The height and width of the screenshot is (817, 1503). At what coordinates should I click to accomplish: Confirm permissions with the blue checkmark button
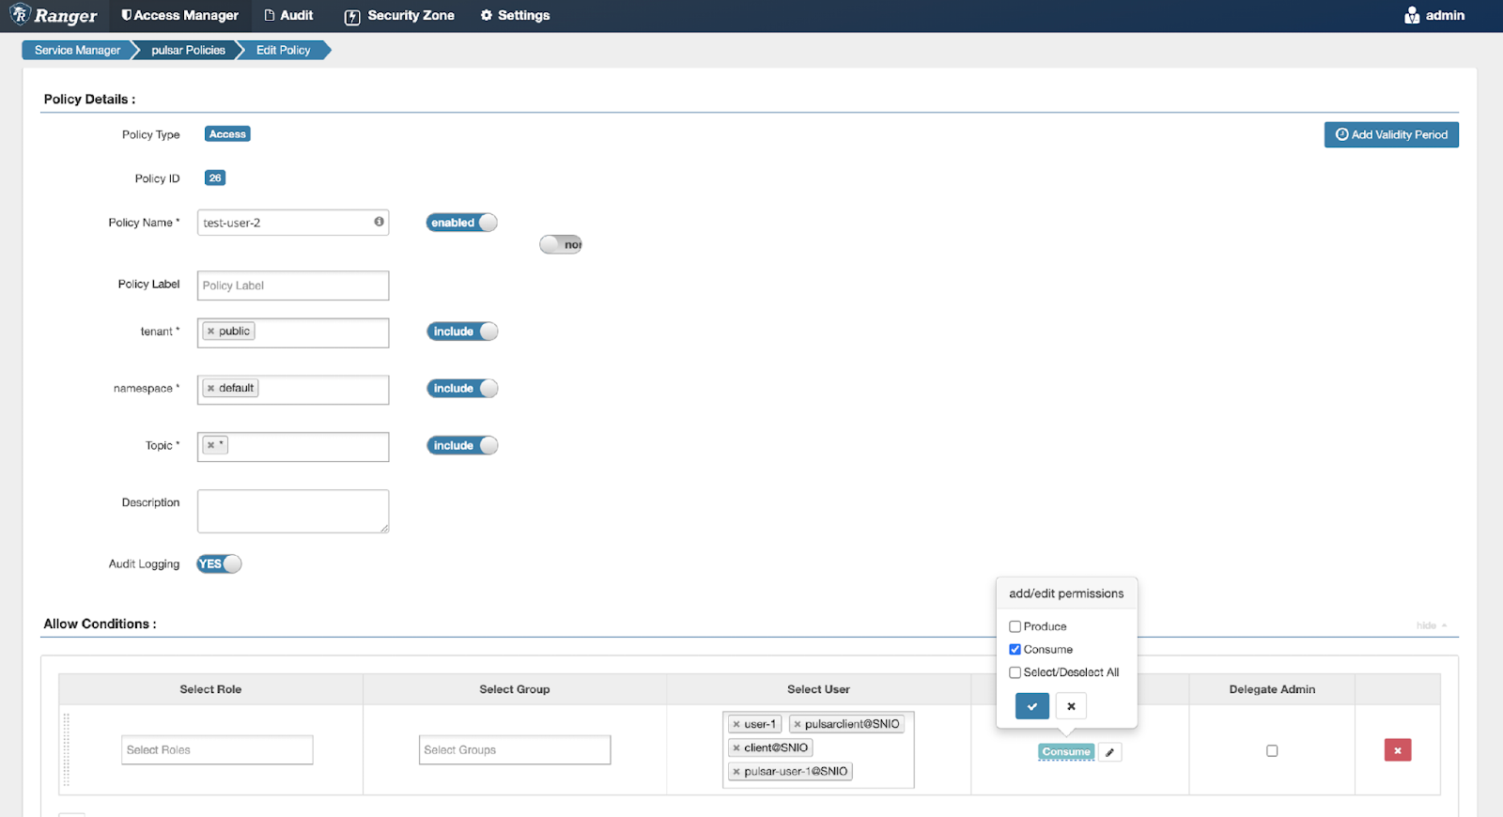click(x=1031, y=706)
